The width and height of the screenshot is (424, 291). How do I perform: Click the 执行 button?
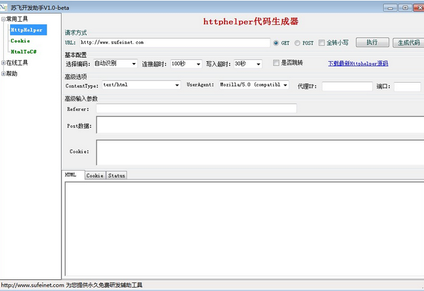tap(372, 43)
